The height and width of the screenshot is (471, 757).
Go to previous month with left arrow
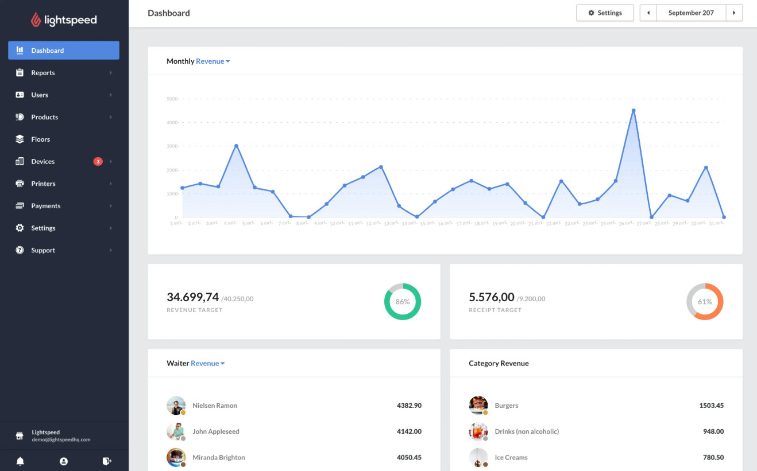648,13
